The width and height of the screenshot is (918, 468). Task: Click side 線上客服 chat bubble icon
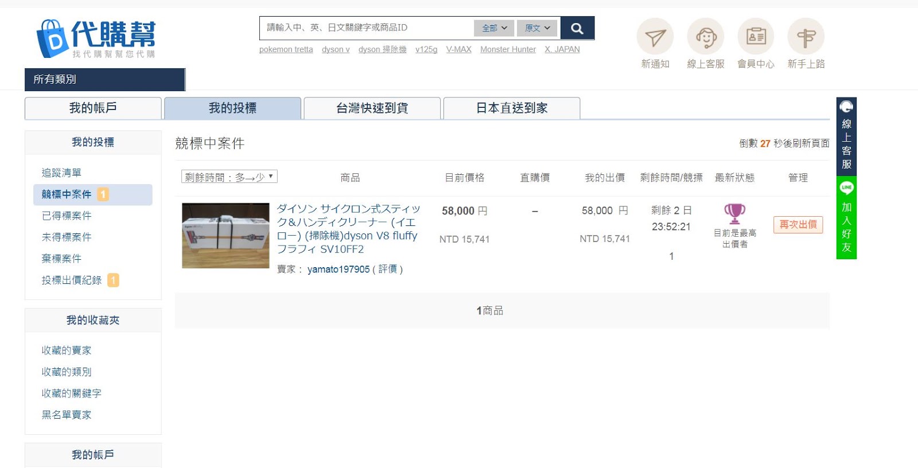pyautogui.click(x=846, y=107)
